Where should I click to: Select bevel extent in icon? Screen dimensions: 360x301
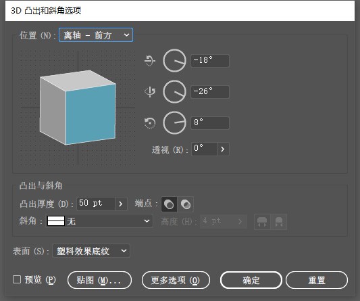279,222
